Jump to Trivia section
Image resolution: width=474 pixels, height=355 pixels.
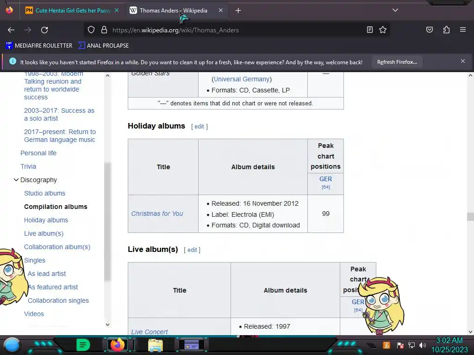(x=28, y=166)
